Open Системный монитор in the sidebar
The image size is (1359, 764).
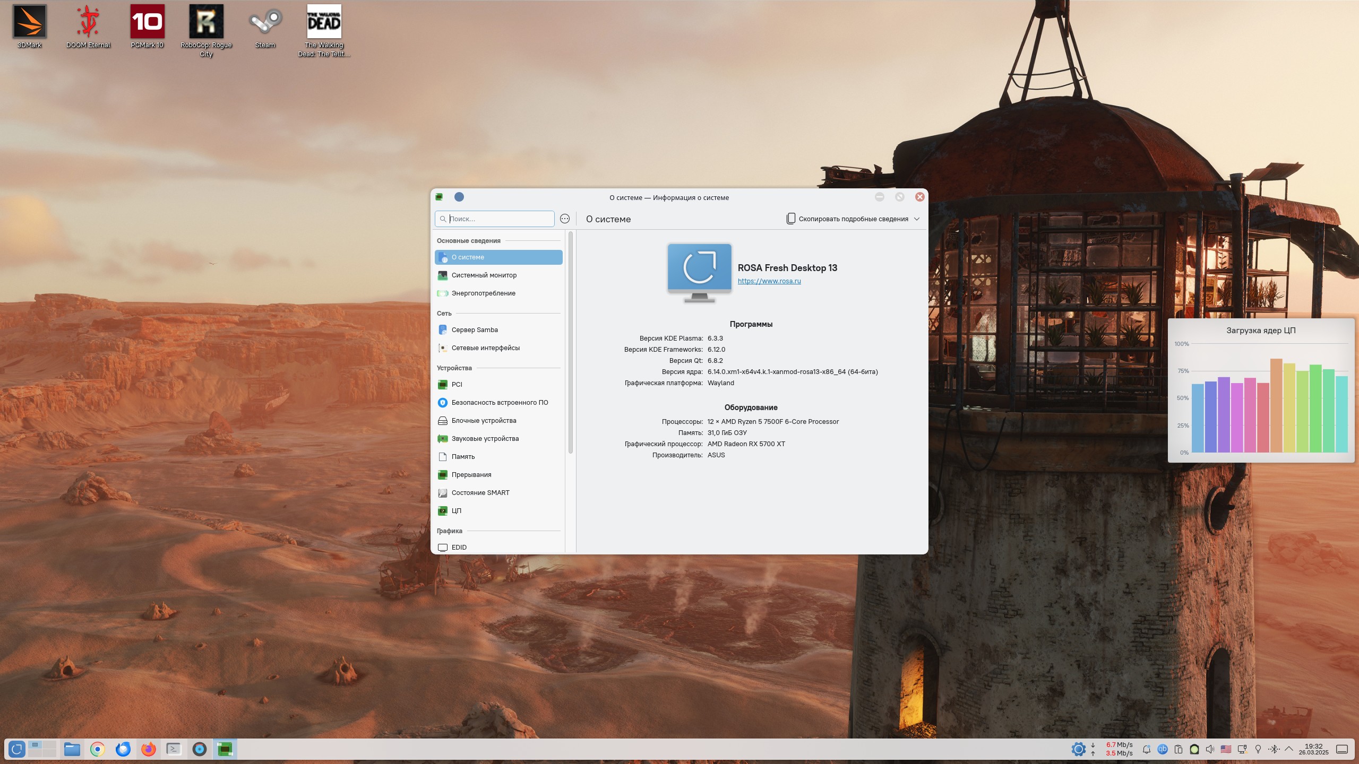tap(484, 275)
